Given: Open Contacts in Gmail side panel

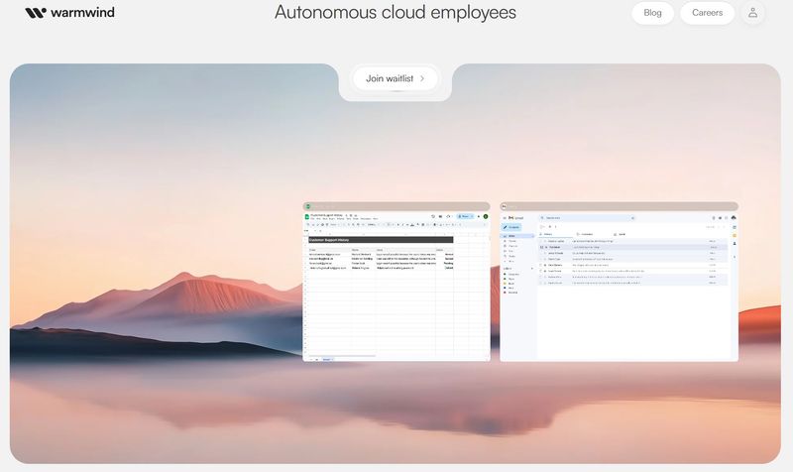Looking at the screenshot, I should coord(735,243).
